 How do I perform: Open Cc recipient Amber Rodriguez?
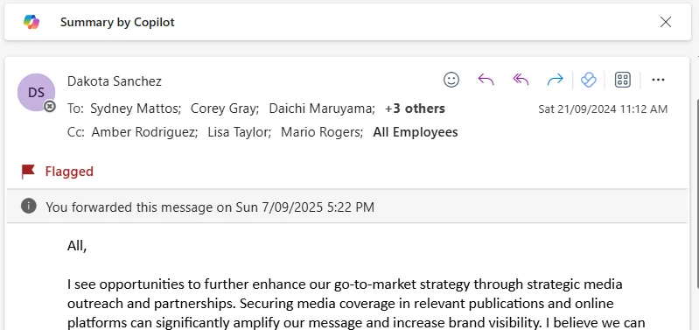click(x=144, y=132)
